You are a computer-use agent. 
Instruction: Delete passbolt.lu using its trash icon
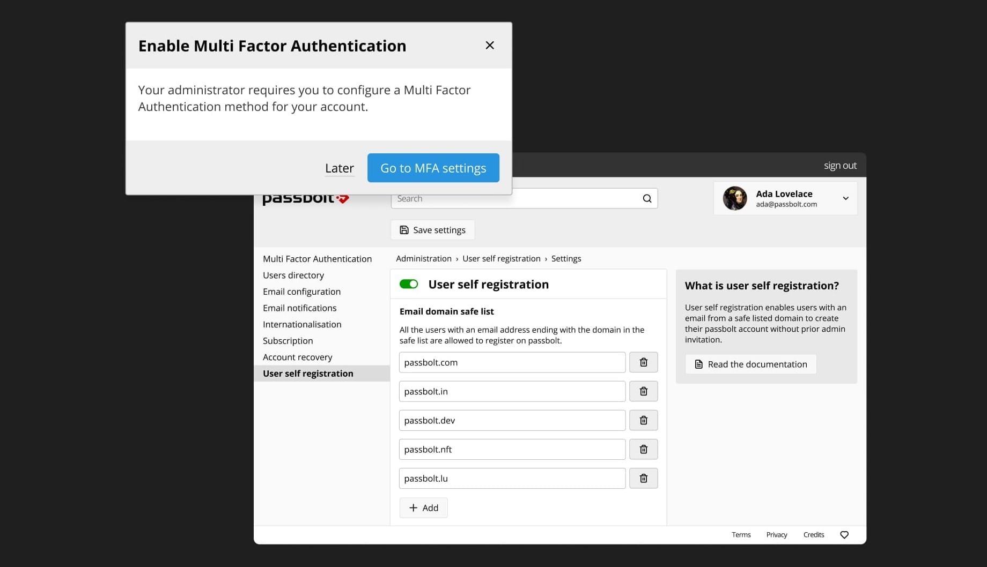click(643, 478)
